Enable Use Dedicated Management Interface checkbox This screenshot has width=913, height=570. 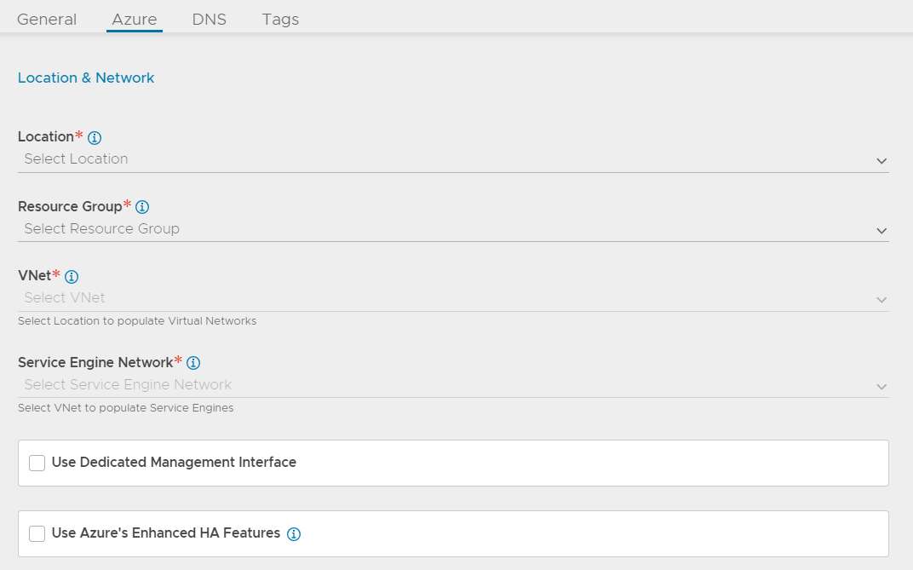pos(37,463)
